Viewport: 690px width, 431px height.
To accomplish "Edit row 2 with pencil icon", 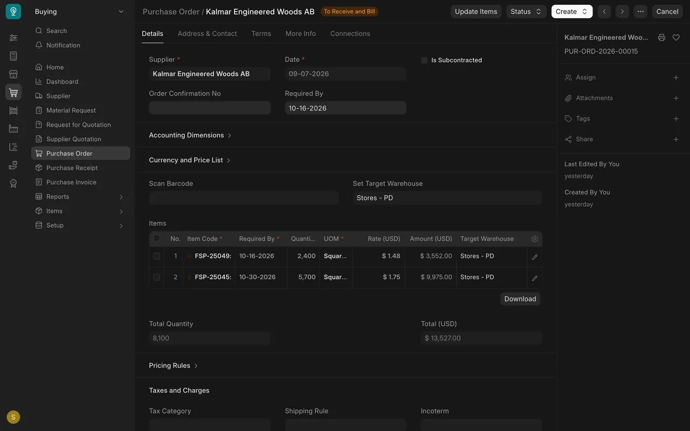I will pos(535,278).
